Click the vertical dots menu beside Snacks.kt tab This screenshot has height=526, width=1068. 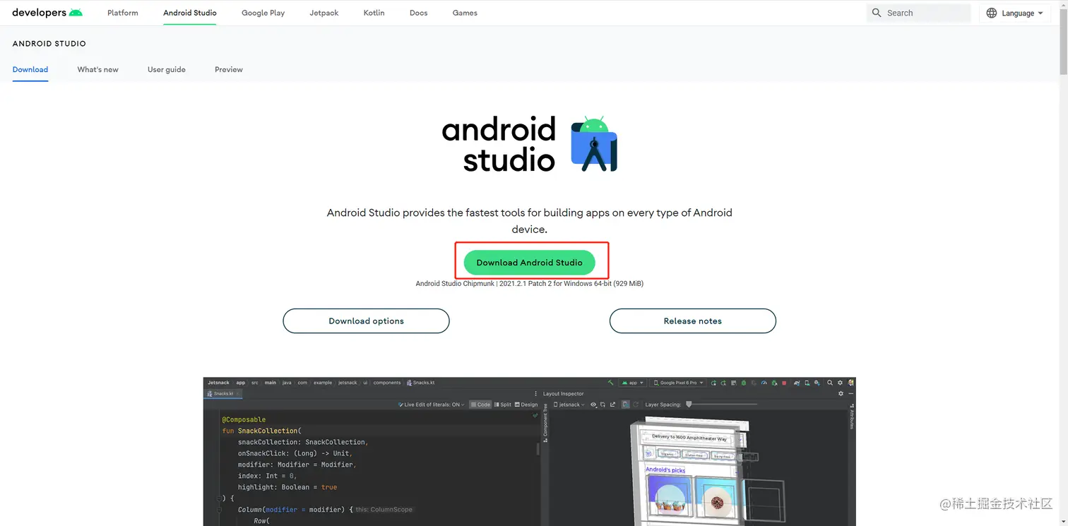535,394
